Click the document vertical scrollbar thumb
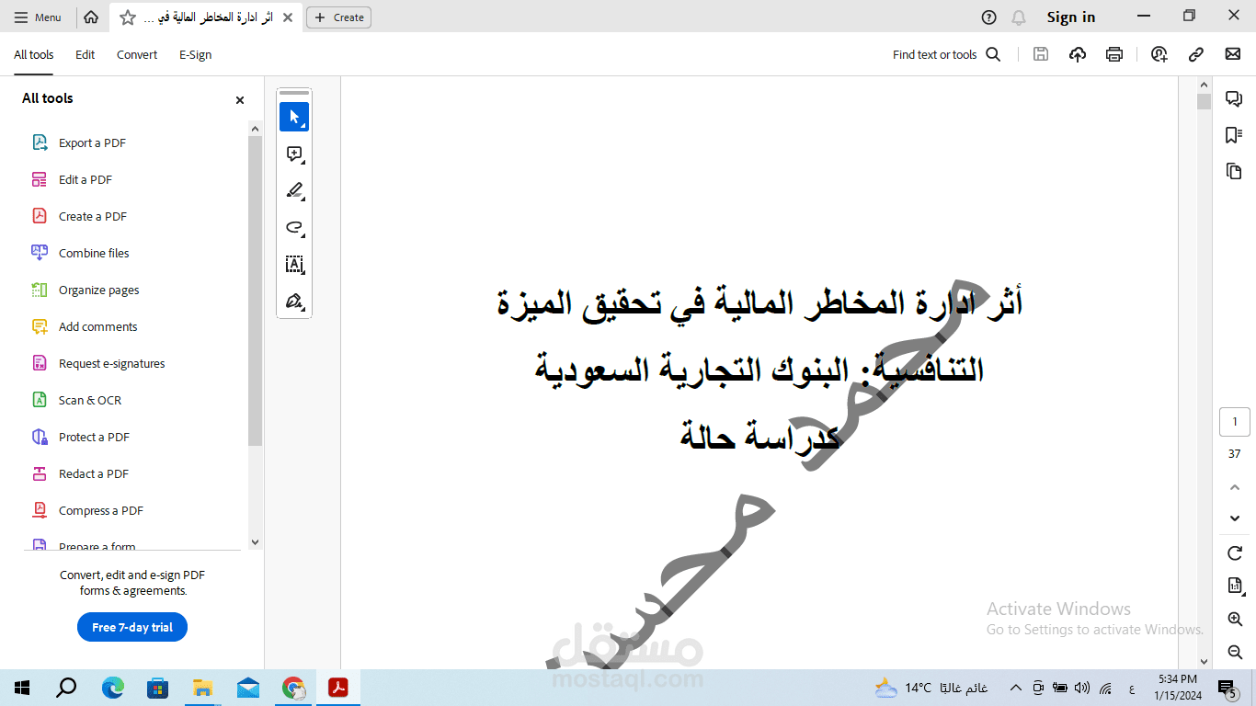Viewport: 1256px width, 706px height. (1205, 101)
